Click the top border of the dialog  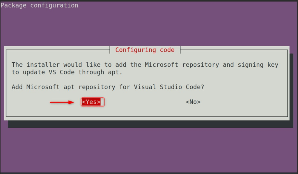[x=73, y=50]
